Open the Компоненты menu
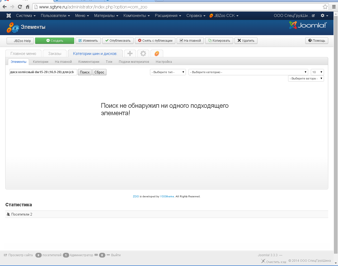 pyautogui.click(x=136, y=16)
